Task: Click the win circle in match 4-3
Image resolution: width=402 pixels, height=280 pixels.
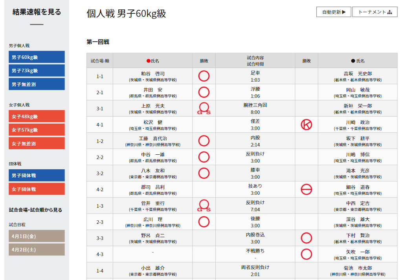Action: (x=306, y=254)
